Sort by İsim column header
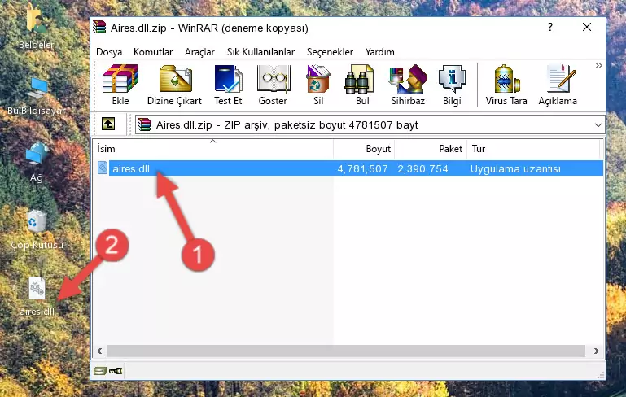Image resolution: width=626 pixels, height=397 pixels. pyautogui.click(x=213, y=149)
